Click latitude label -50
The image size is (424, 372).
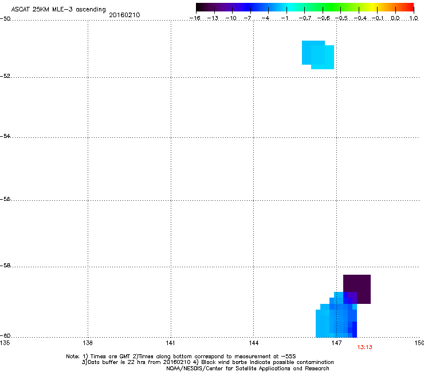(5, 19)
